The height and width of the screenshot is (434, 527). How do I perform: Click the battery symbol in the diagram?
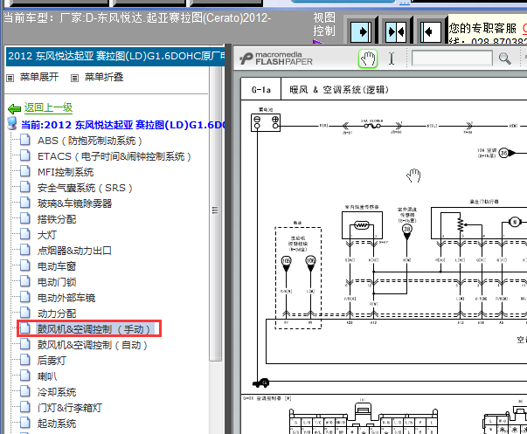266,122
